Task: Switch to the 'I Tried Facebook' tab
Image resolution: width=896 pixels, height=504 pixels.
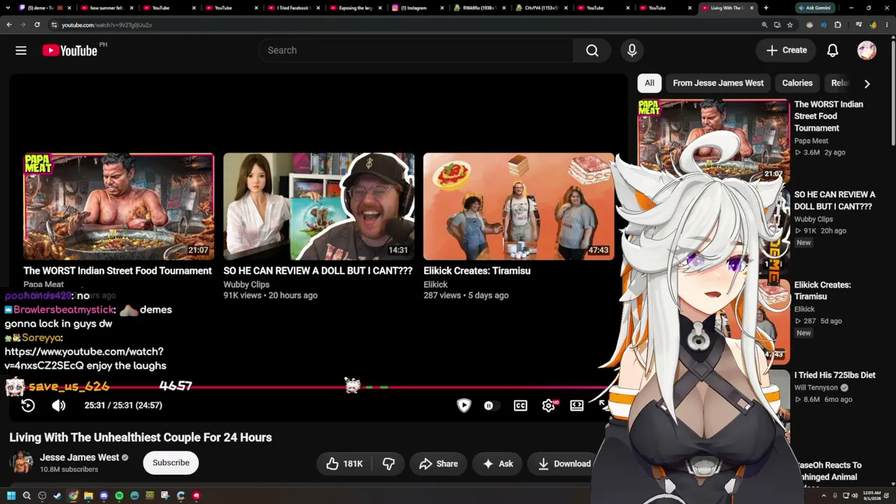Action: (x=294, y=8)
